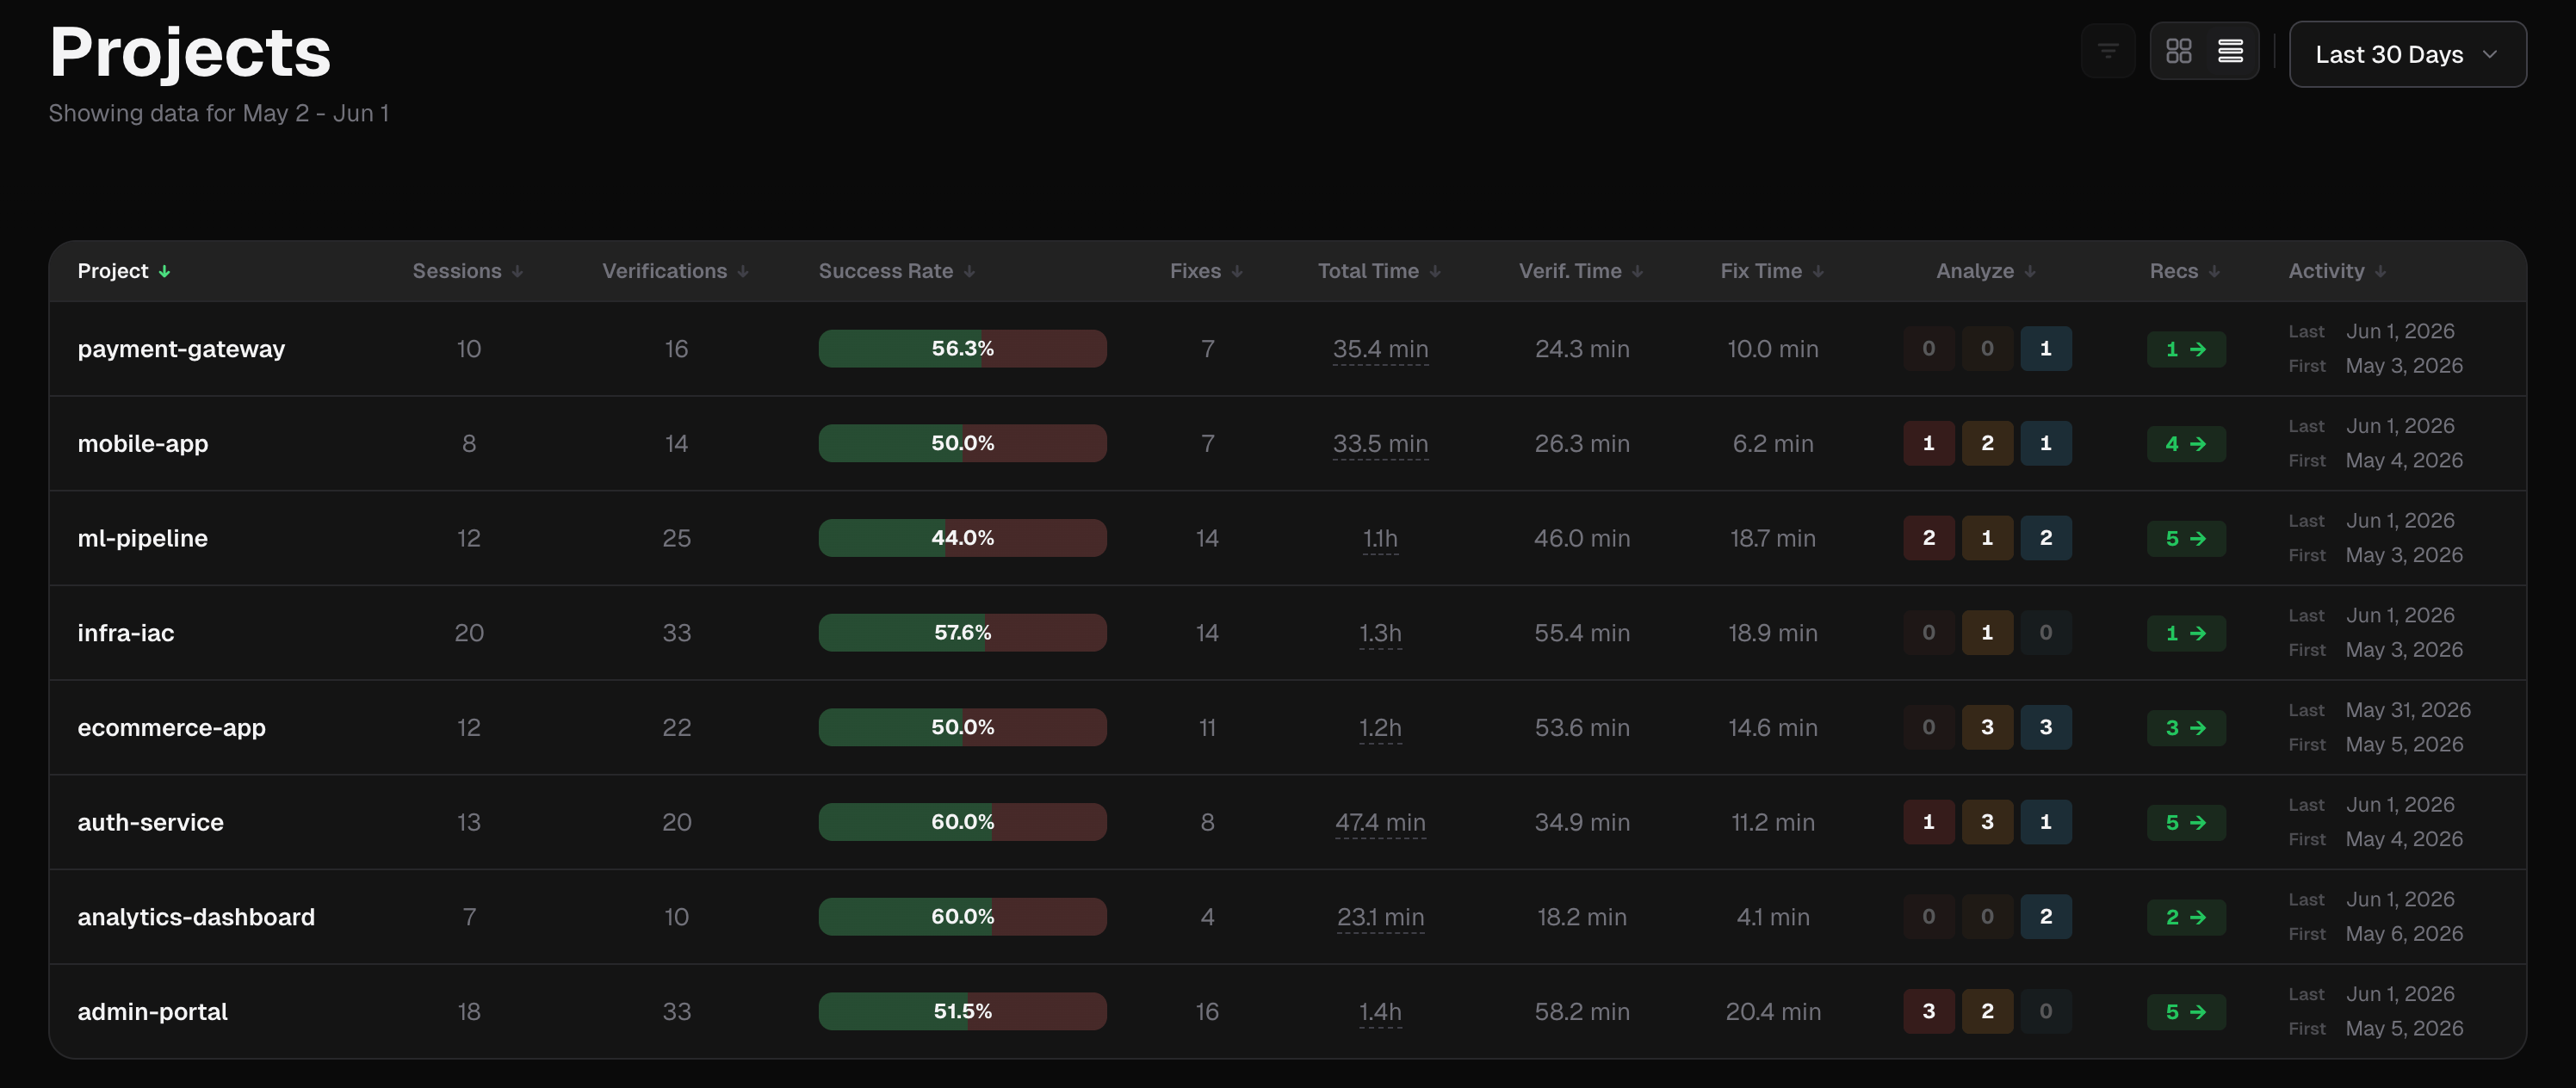The image size is (2576, 1088).
Task: Open the filter icon button
Action: coord(2107,51)
